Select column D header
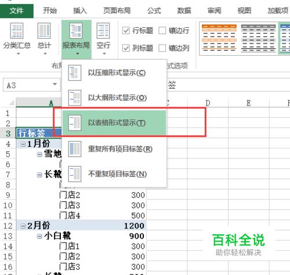The image size is (290, 275). click(x=208, y=103)
